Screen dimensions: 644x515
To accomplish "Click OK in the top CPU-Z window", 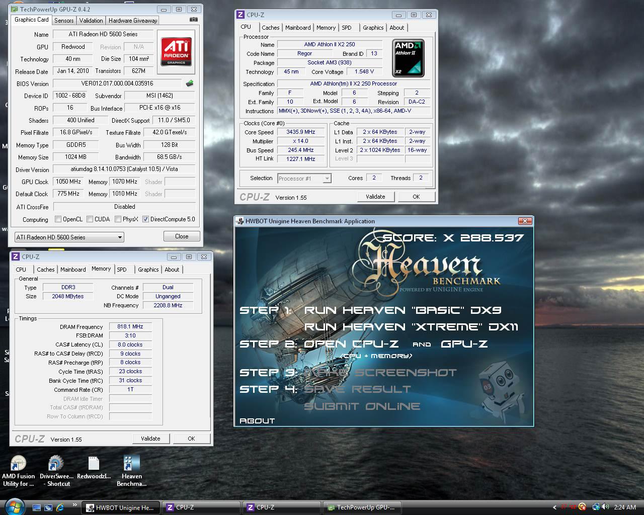I will click(x=416, y=197).
